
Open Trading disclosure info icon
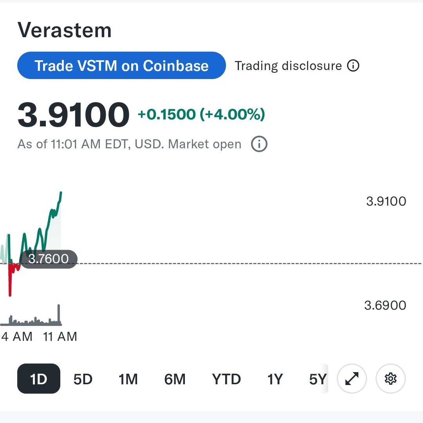[x=353, y=66]
